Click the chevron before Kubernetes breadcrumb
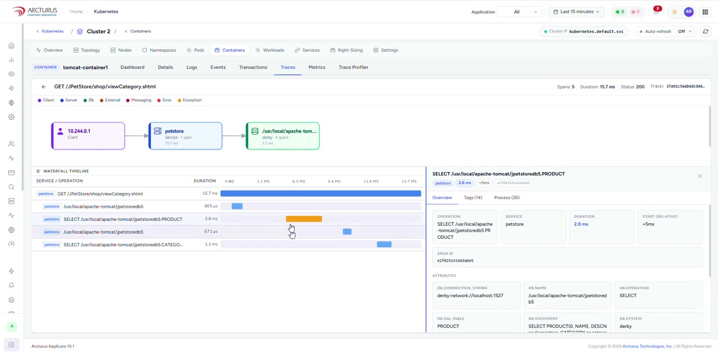Viewport: 718px width, 354px height. pyautogui.click(x=37, y=31)
